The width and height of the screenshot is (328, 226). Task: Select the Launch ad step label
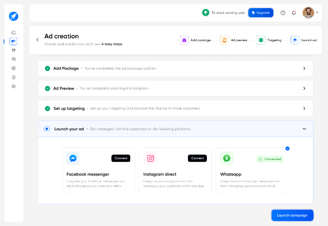[x=309, y=40]
